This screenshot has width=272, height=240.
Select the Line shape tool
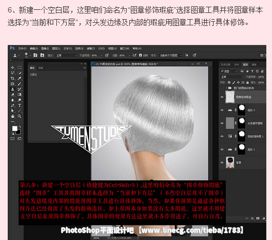(x=20, y=111)
